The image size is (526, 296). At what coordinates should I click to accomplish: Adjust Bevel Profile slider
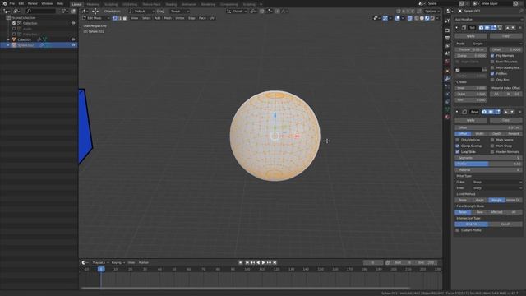tap(488, 164)
